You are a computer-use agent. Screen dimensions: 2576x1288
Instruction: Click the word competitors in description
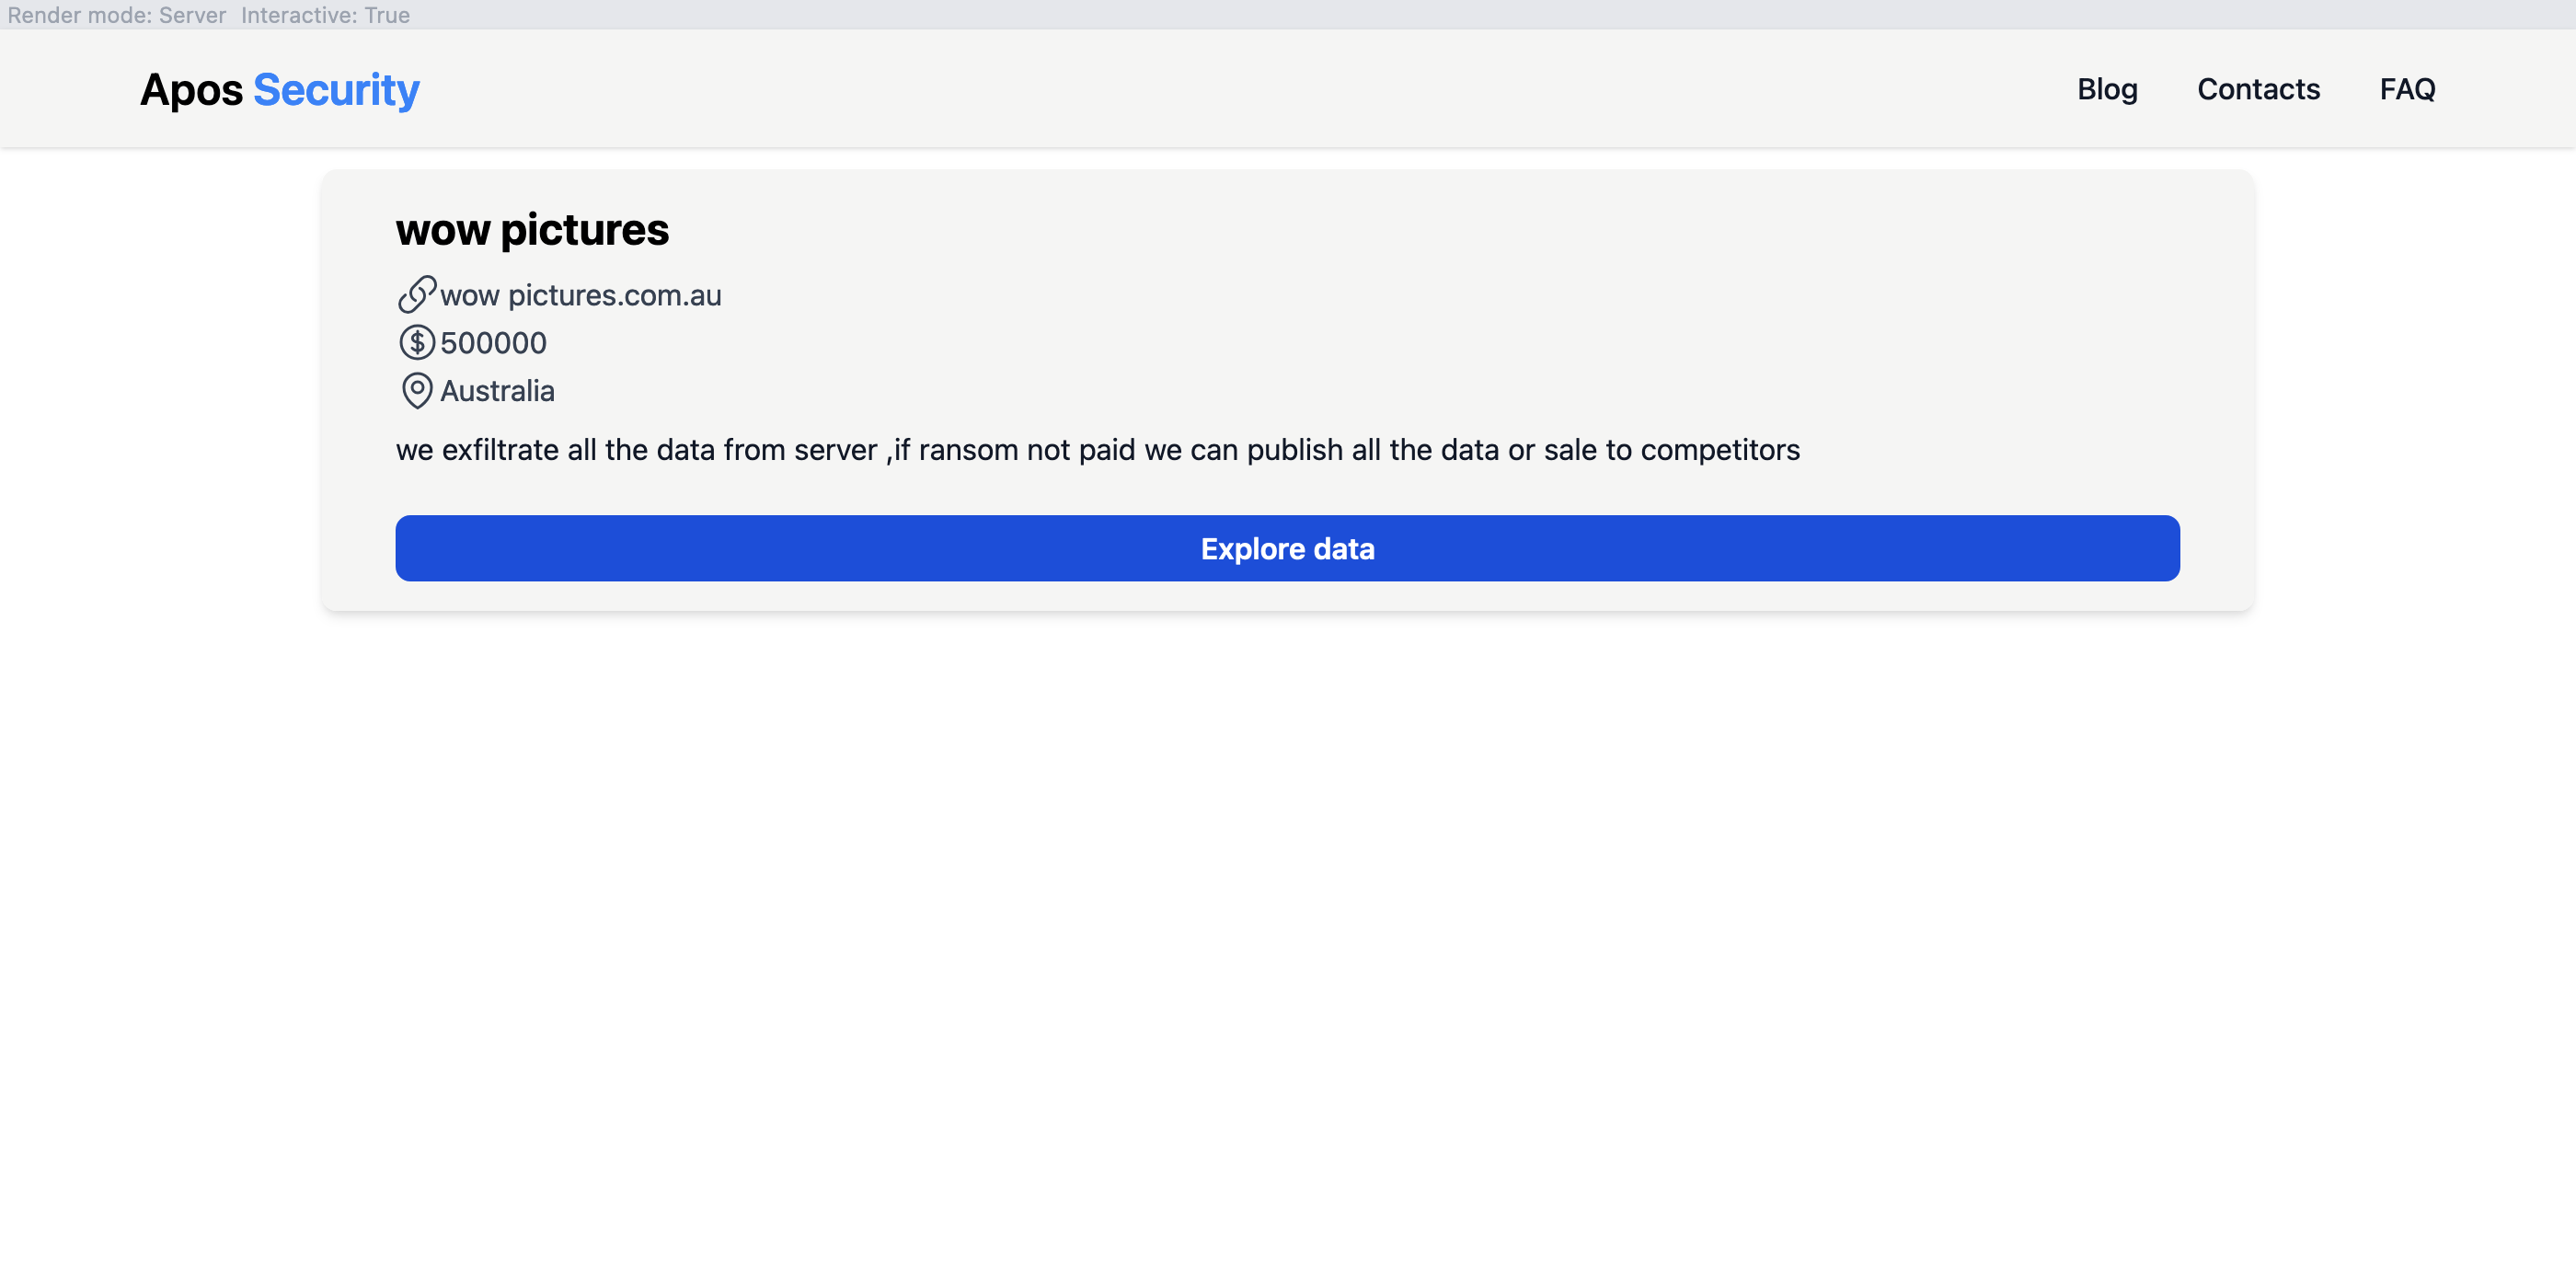coord(1720,450)
